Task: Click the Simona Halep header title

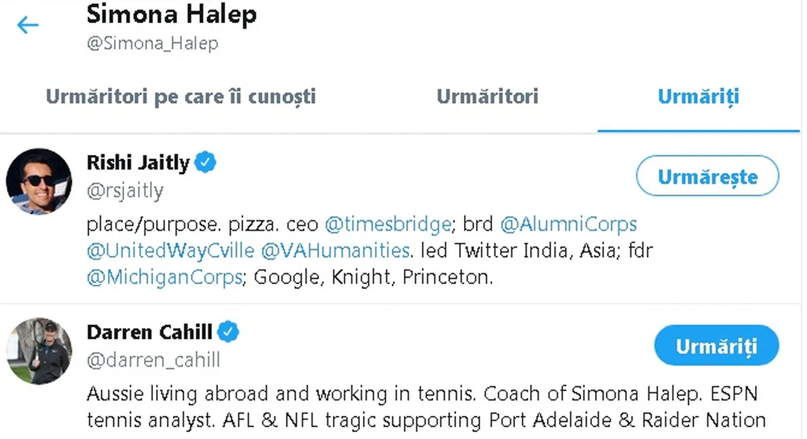Action: point(171,15)
